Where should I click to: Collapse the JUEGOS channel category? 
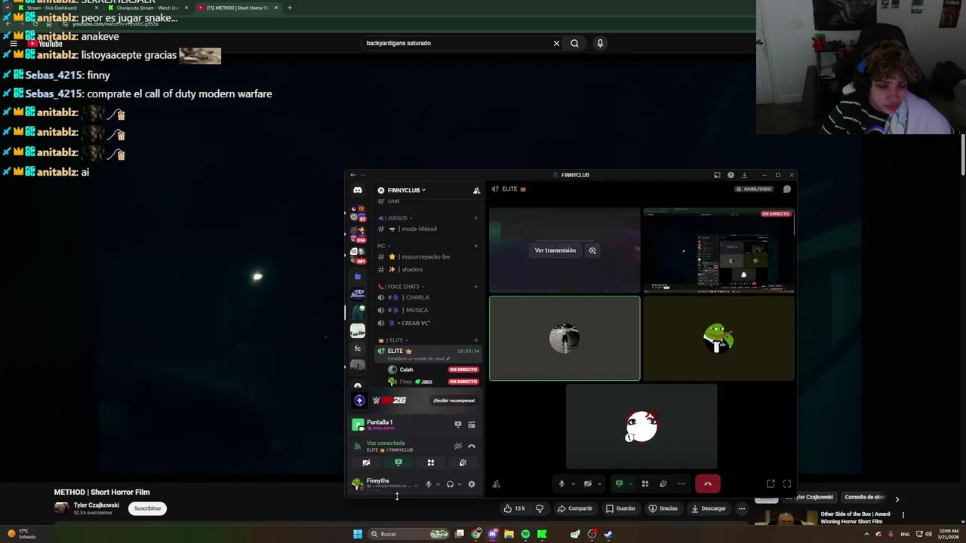pos(396,218)
